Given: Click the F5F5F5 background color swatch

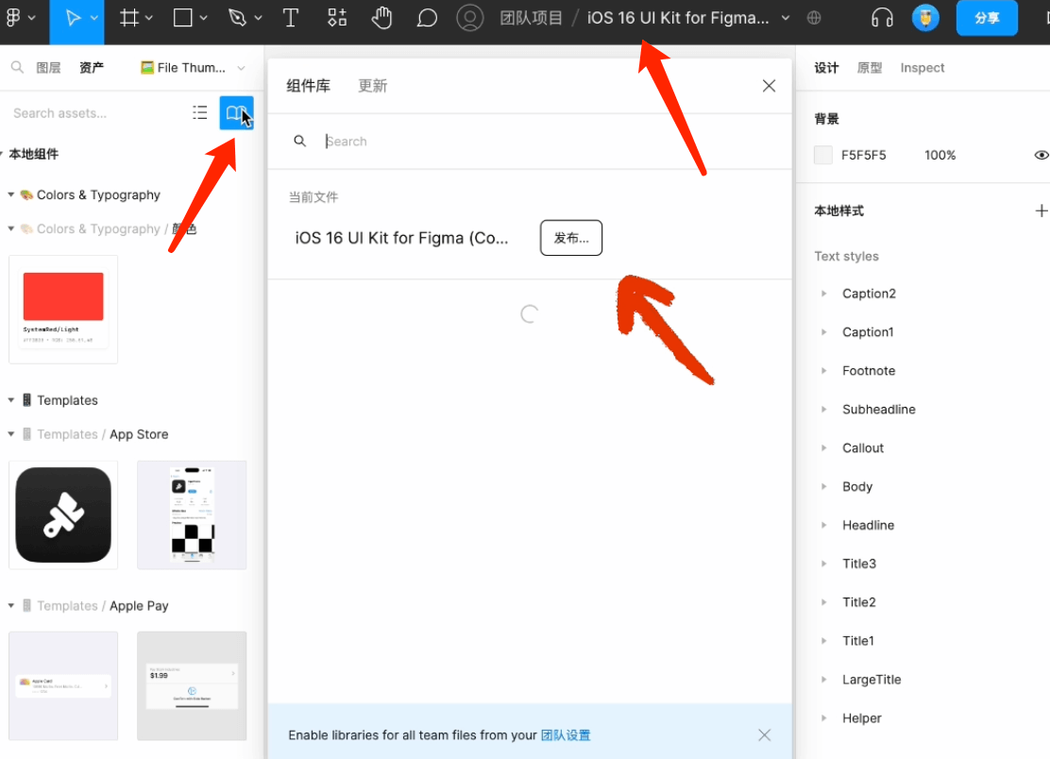Looking at the screenshot, I should tap(823, 155).
